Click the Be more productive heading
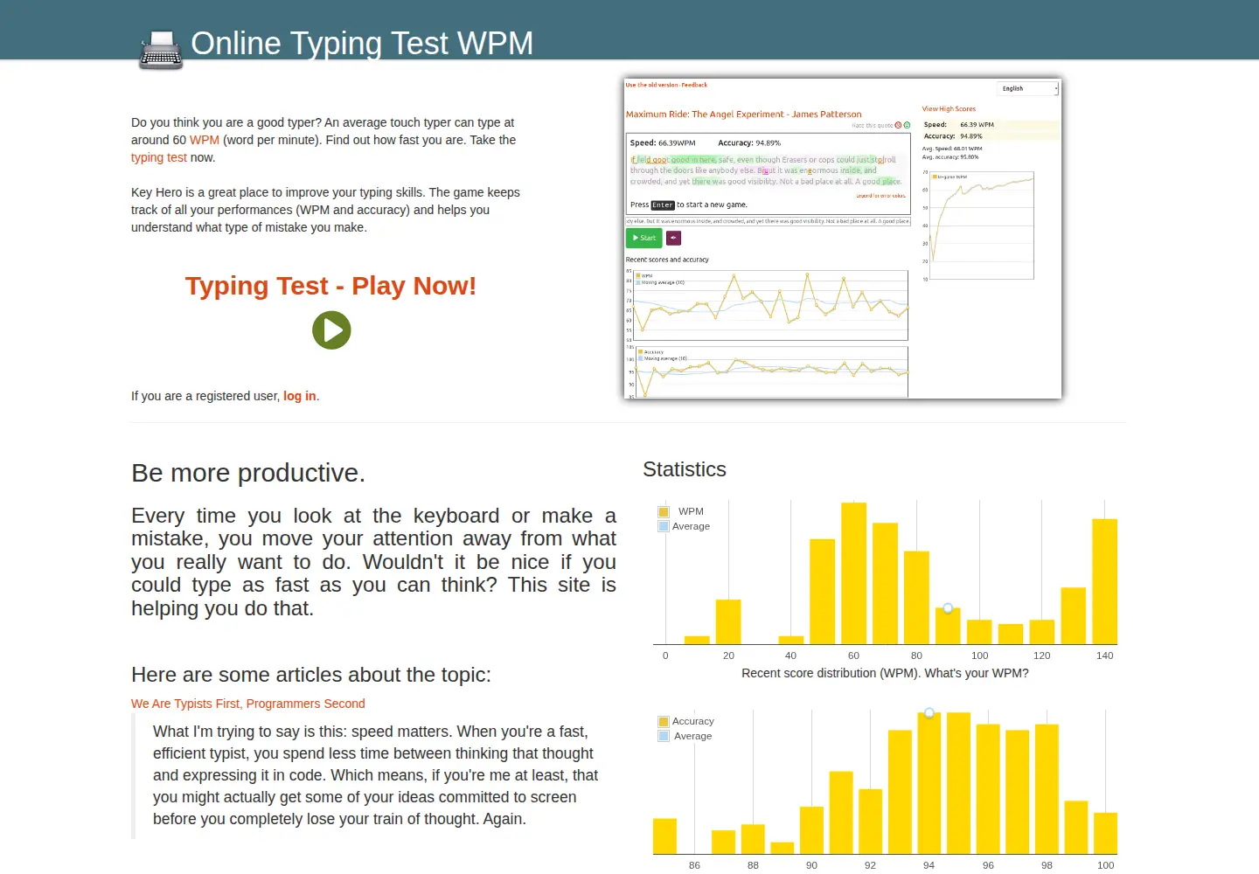1259x874 pixels. tap(248, 473)
